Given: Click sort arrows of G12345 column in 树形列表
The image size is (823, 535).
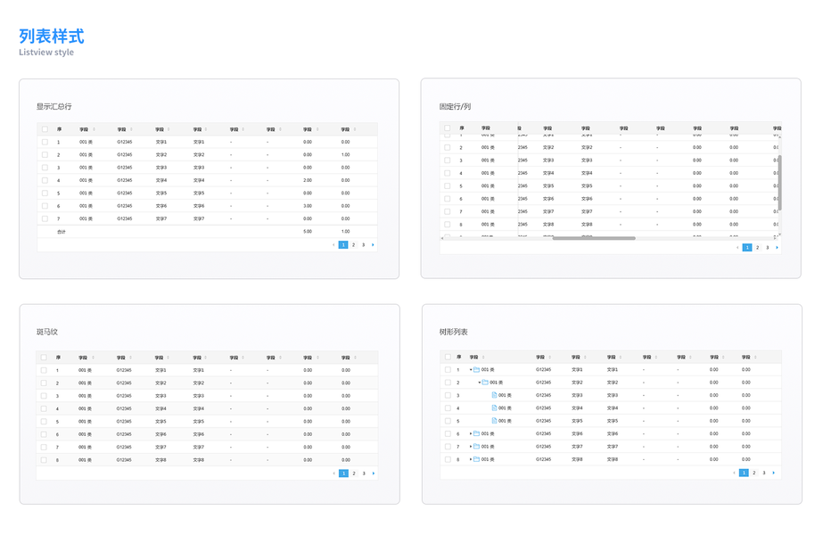Looking at the screenshot, I should click(x=549, y=357).
